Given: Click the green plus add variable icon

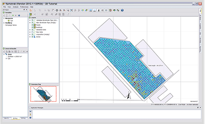Looking at the screenshot, I should 13,15.
